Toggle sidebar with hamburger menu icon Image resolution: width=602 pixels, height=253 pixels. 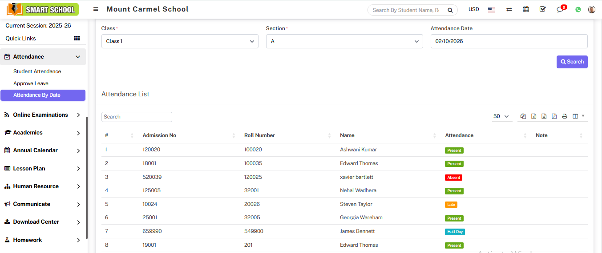click(96, 9)
